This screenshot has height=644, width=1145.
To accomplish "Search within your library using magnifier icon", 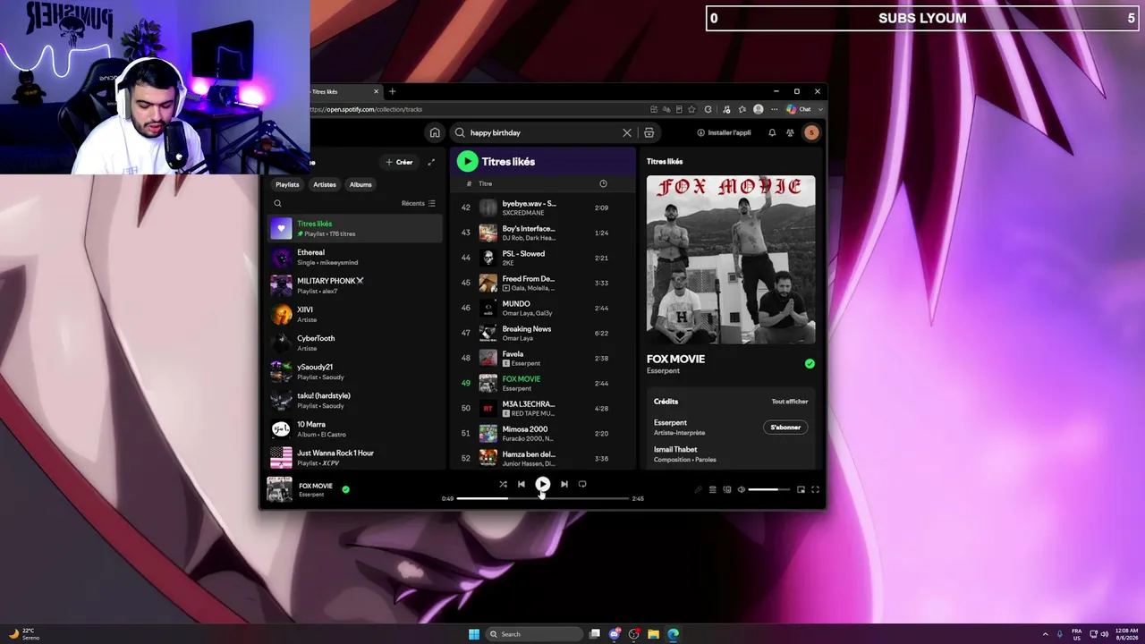I will (277, 203).
